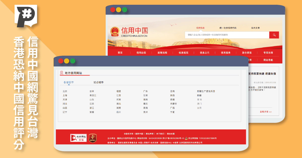
Task: Open the 台湾 regional credit site link
Action: click(x=199, y=108)
